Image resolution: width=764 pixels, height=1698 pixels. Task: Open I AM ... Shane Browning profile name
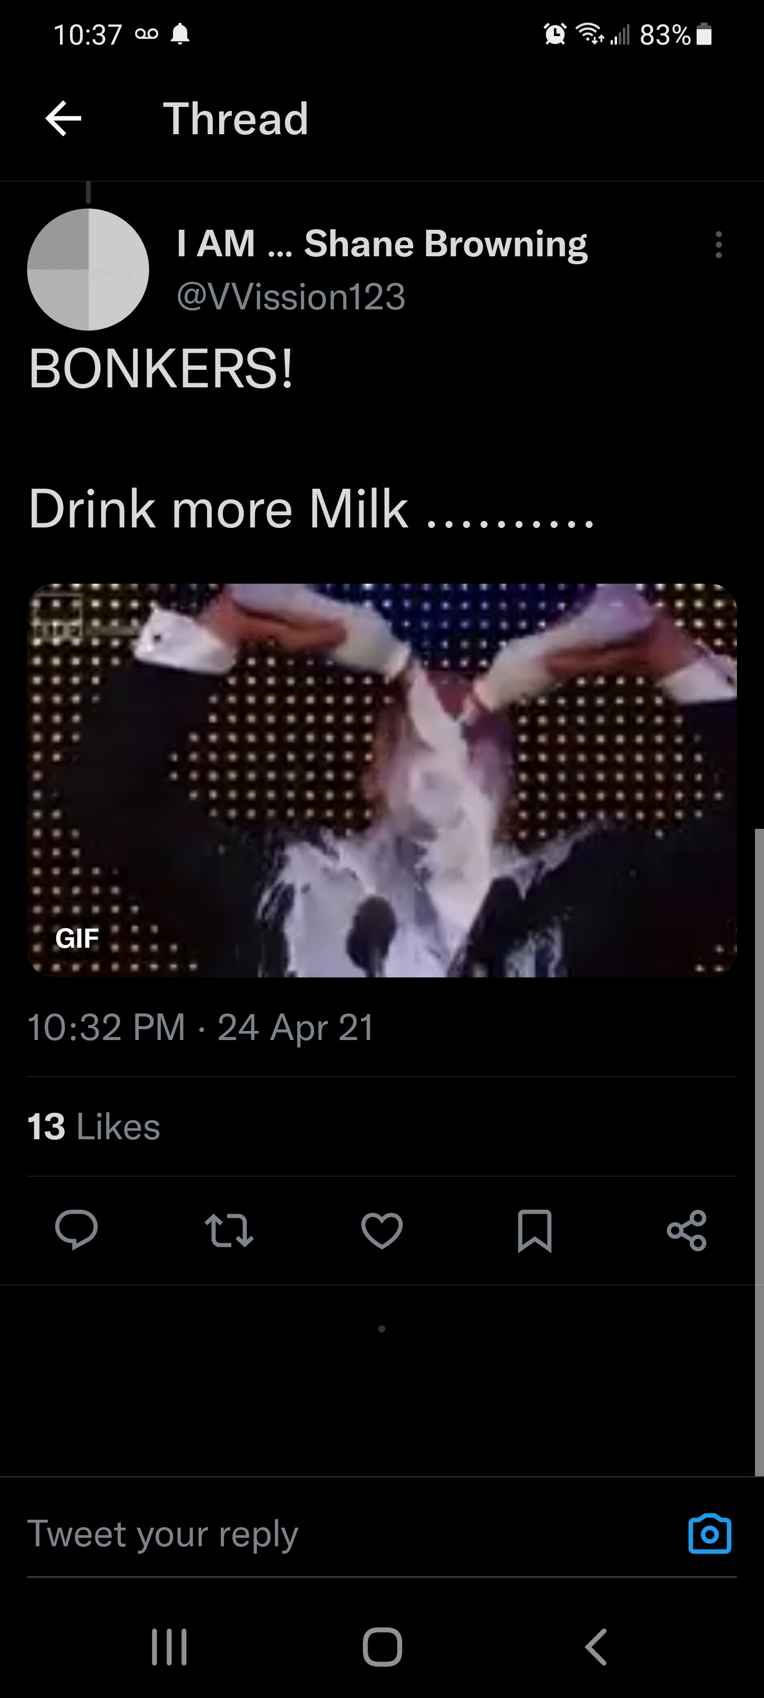tap(381, 244)
